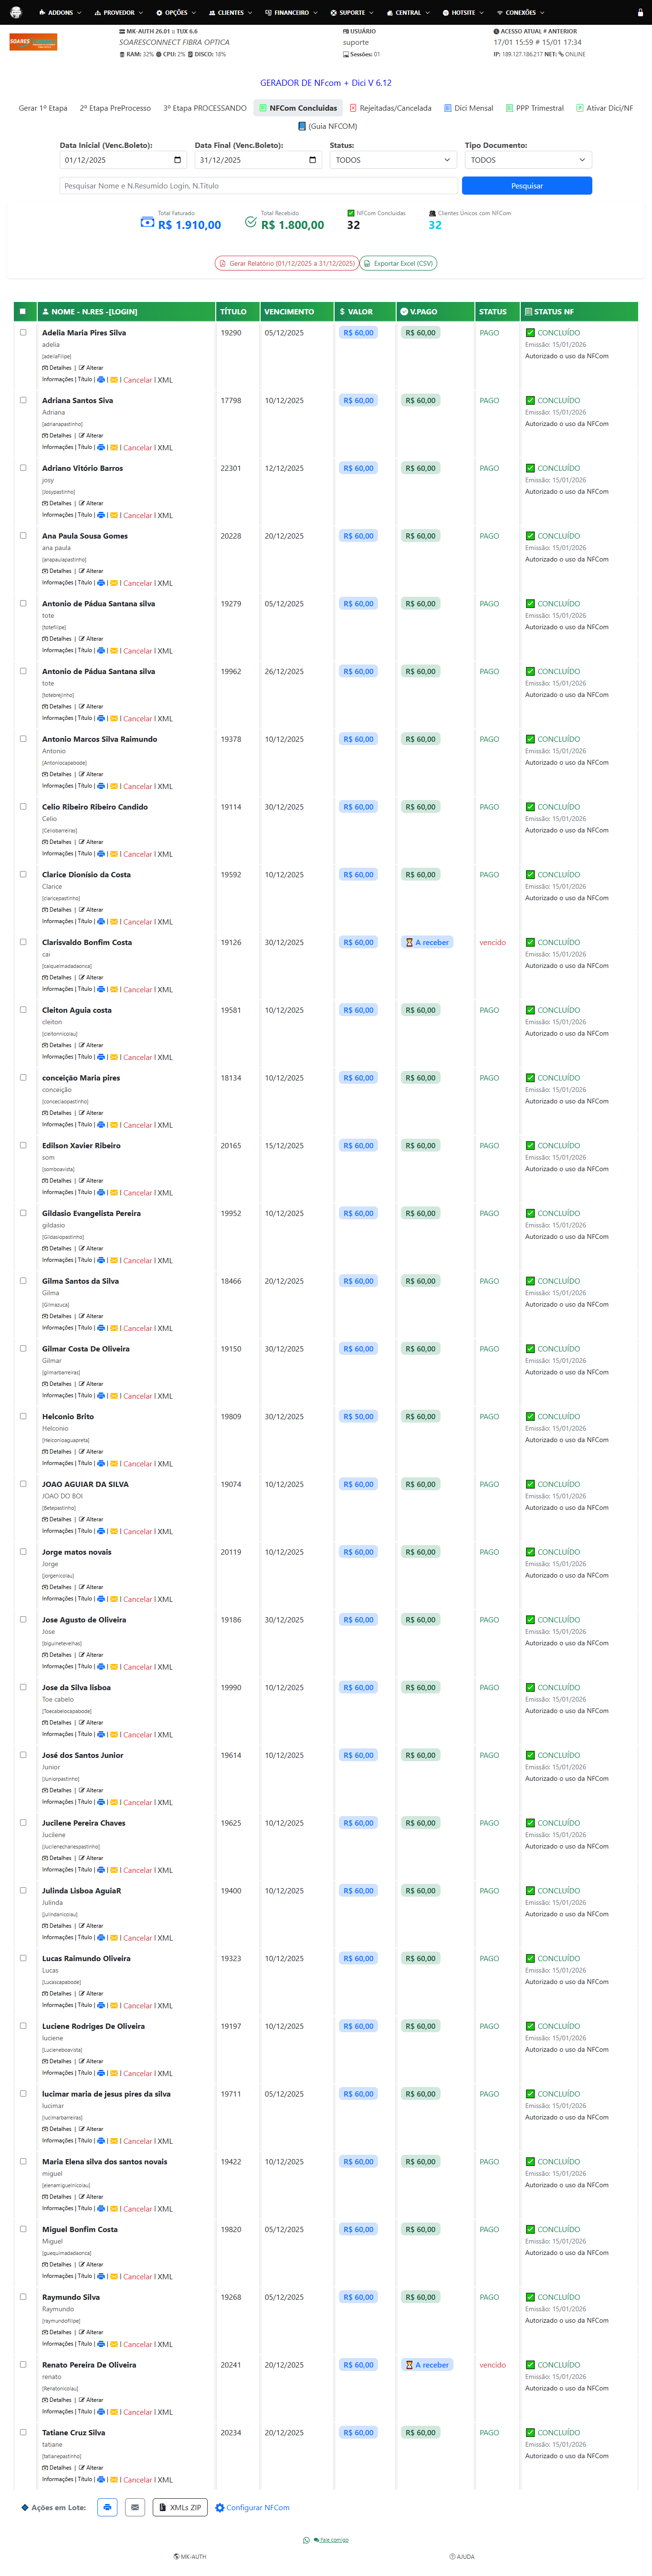Click the batch print icon button
The height and width of the screenshot is (2576, 652).
coord(107,2507)
